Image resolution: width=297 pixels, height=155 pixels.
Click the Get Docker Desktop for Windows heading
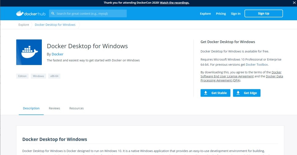click(228, 42)
